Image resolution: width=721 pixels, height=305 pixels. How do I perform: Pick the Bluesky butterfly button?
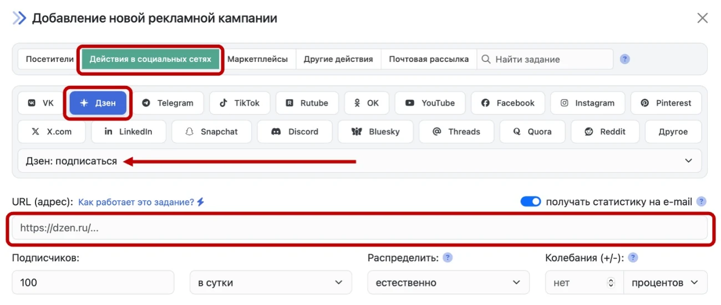(x=375, y=132)
